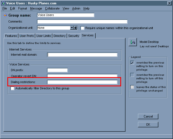The height and width of the screenshot is (139, 173).
Task: Click the checked legend checkbox example
Action: point(132,63)
